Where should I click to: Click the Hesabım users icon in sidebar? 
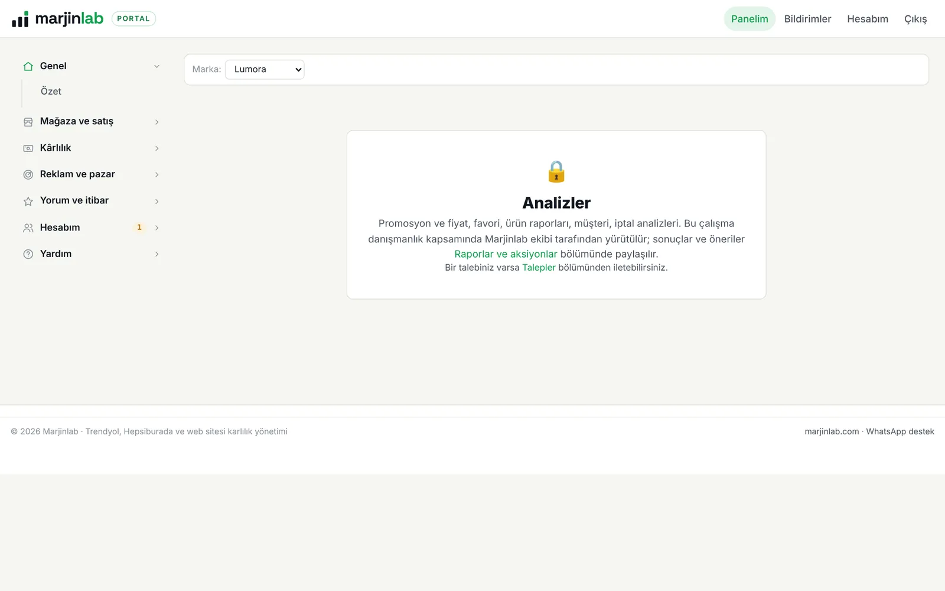[28, 228]
